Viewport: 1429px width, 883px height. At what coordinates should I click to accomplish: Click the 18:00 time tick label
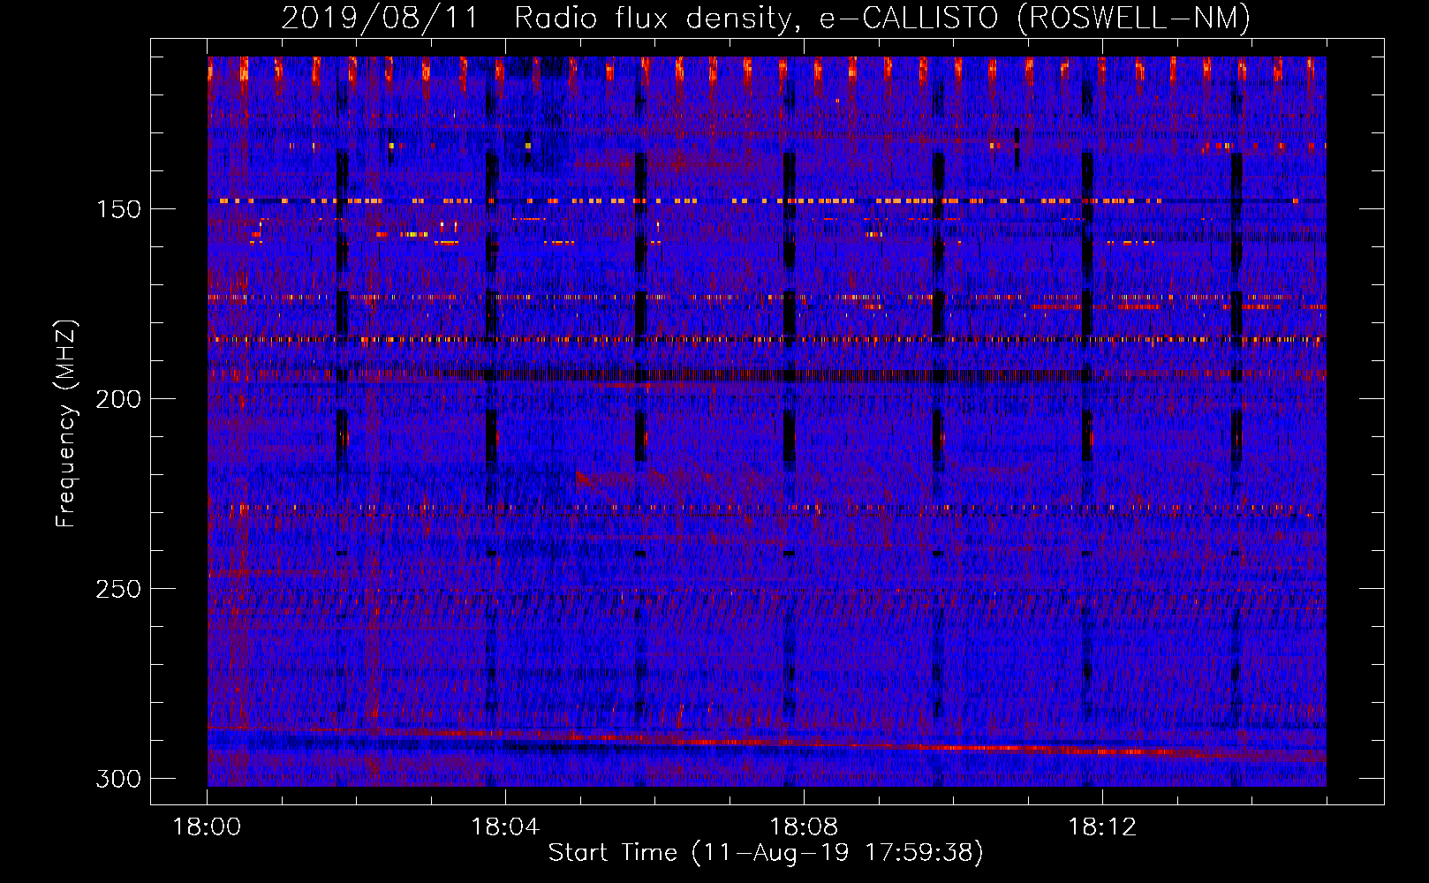(208, 827)
